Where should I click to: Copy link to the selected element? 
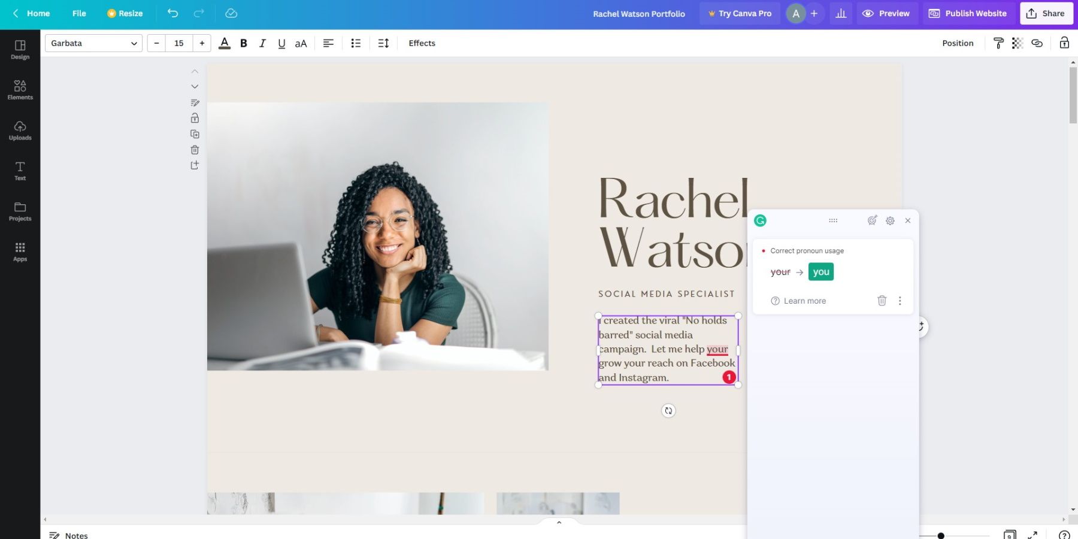[x=1037, y=43]
